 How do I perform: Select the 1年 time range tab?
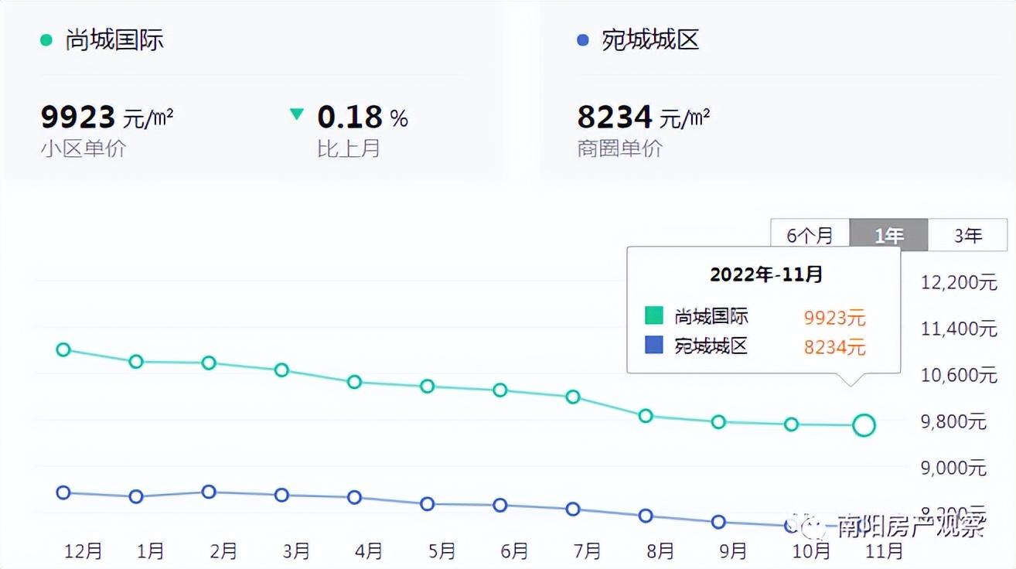pos(889,235)
